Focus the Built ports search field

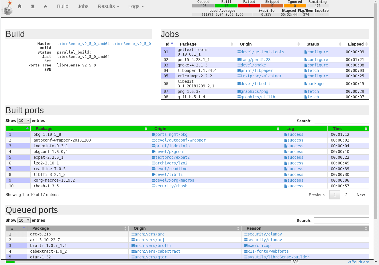[x=341, y=121]
